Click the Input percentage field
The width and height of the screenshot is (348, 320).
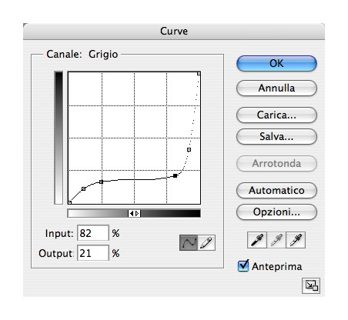pos(93,233)
